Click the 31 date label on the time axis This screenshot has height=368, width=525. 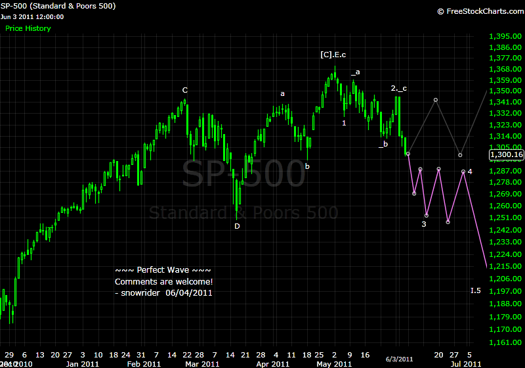click(141, 355)
